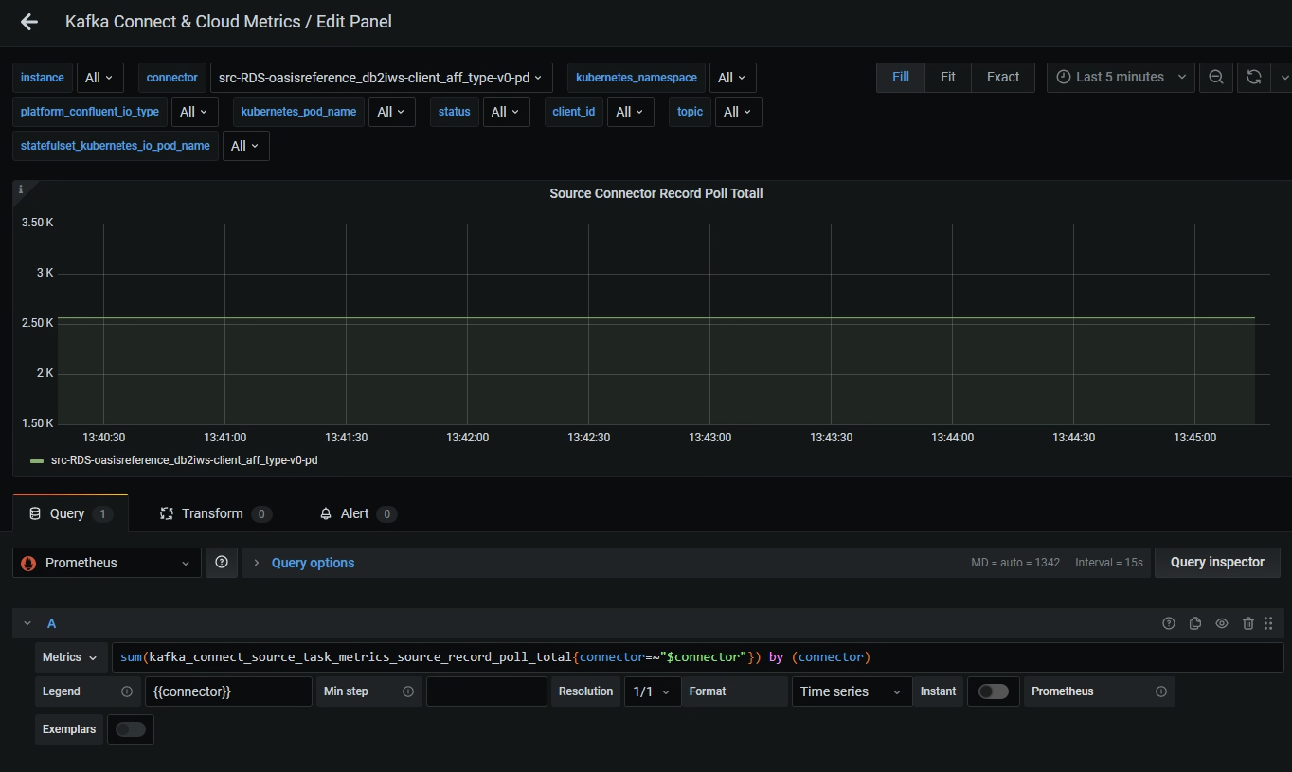Delete query A with the trash icon

[x=1248, y=623]
